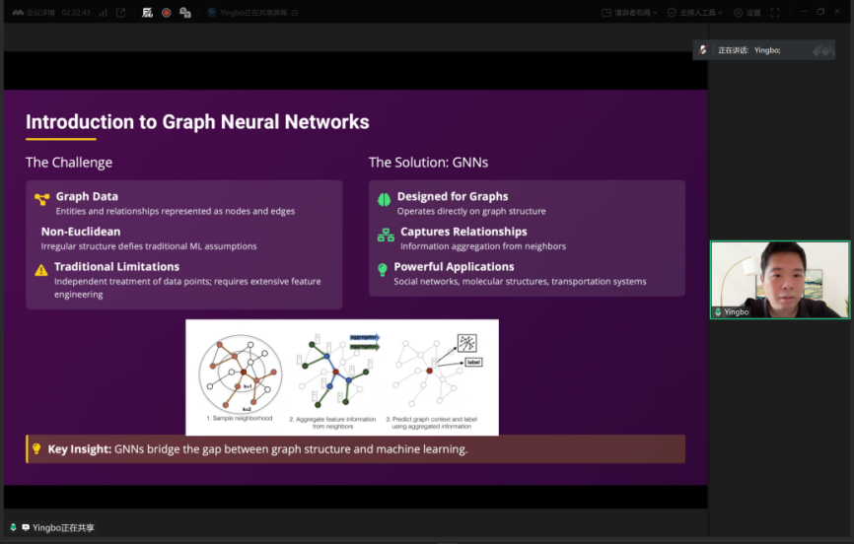Image resolution: width=854 pixels, height=544 pixels.
Task: Click the translation/captions icon in top bar
Action: [185, 13]
